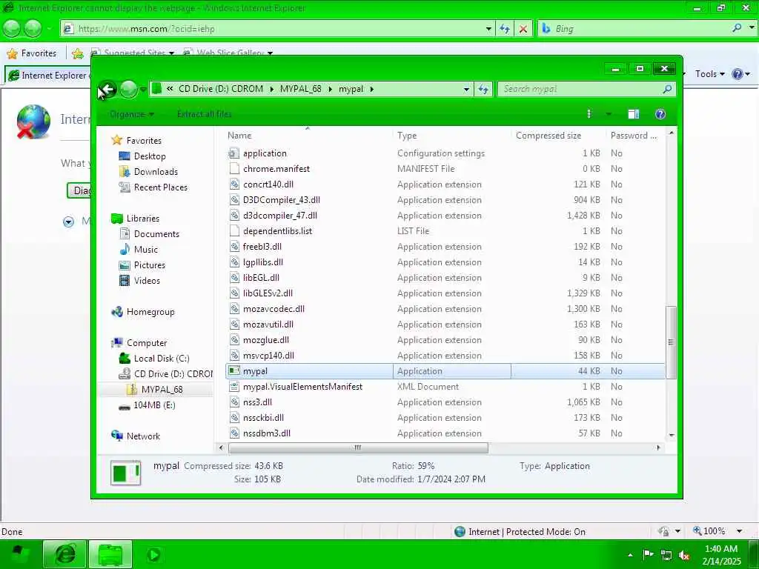Click the scroll down arrow of the file list
Screen dimensions: 759x569
click(672, 435)
